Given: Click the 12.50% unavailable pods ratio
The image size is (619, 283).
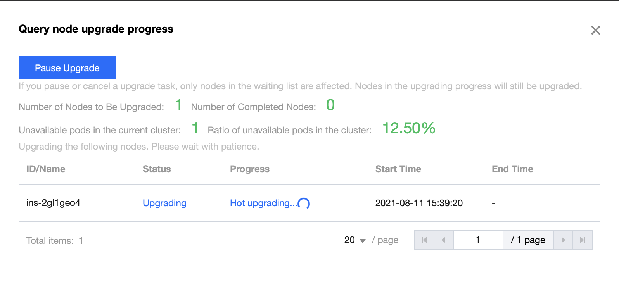Looking at the screenshot, I should pyautogui.click(x=409, y=128).
